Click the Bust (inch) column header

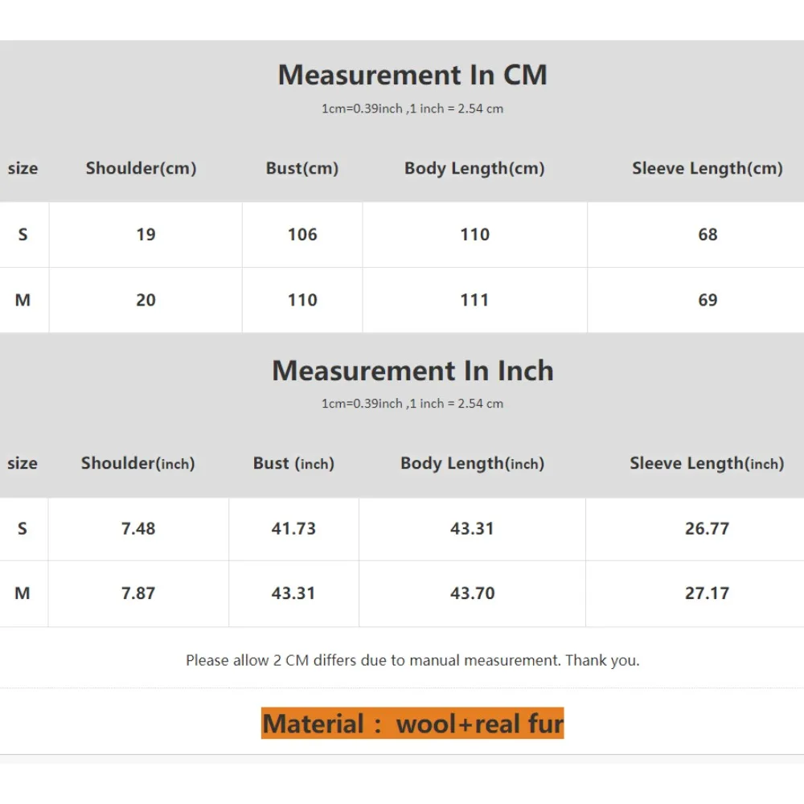point(293,464)
